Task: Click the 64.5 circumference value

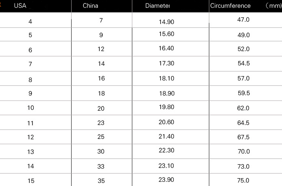Action: (x=243, y=123)
